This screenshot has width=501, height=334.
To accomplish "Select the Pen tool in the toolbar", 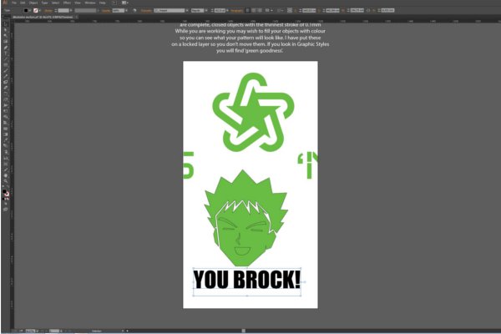I will coord(6,48).
